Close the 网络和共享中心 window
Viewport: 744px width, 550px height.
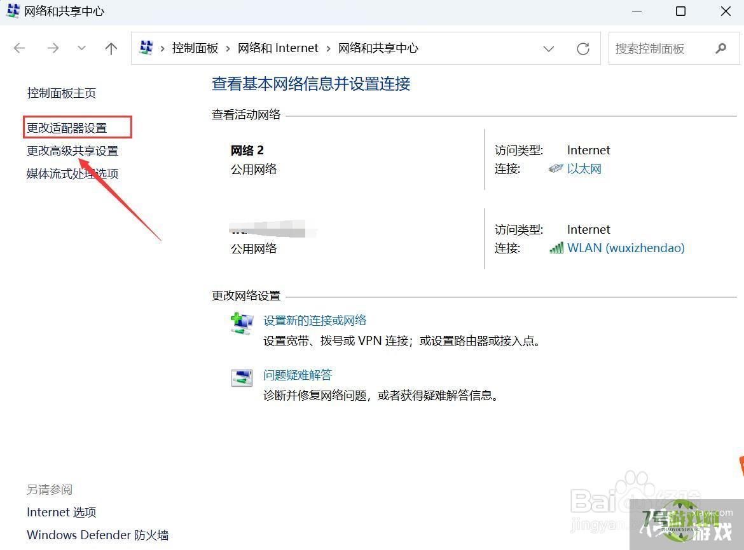click(x=726, y=11)
